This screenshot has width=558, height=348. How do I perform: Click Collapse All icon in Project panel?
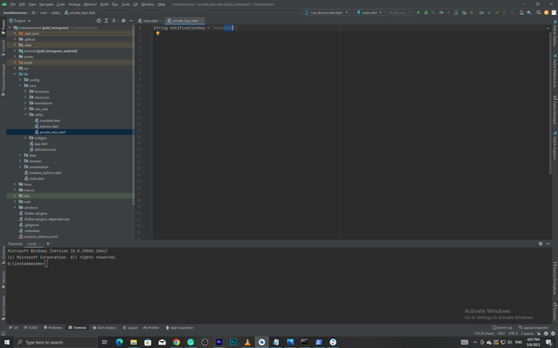pos(114,21)
